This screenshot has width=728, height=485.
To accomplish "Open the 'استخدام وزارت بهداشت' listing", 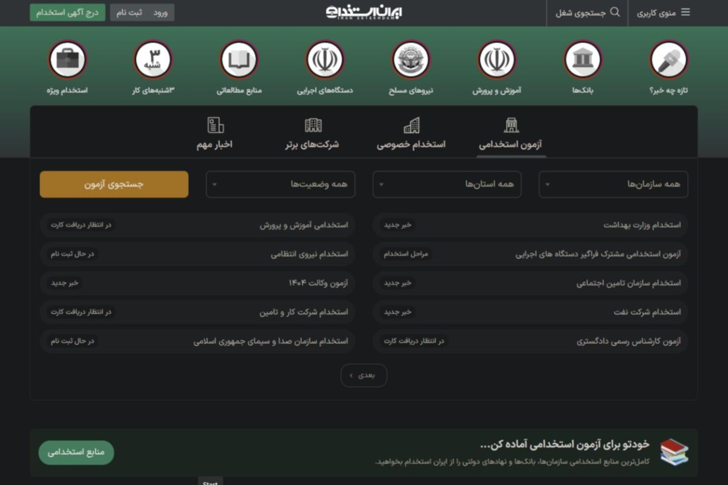I will (642, 225).
